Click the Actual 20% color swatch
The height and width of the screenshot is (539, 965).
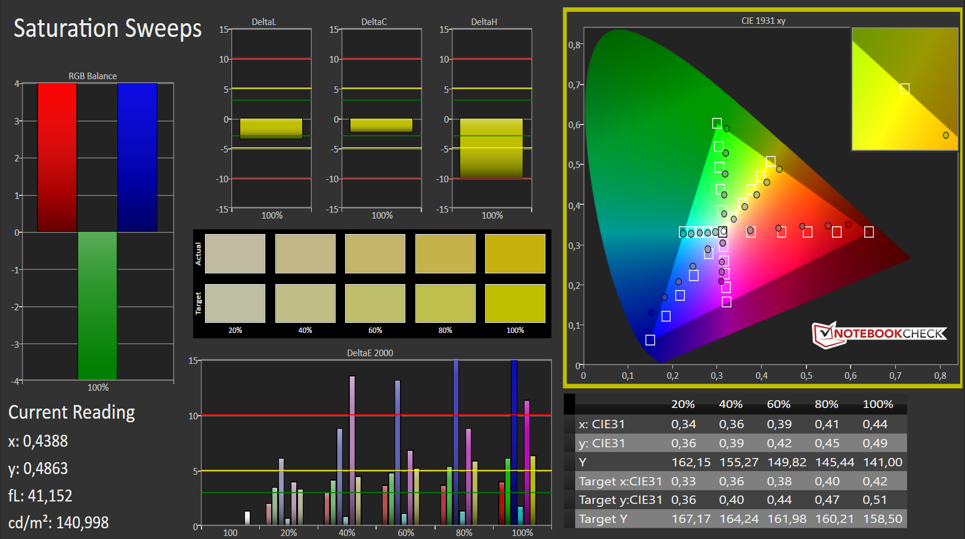click(x=235, y=254)
